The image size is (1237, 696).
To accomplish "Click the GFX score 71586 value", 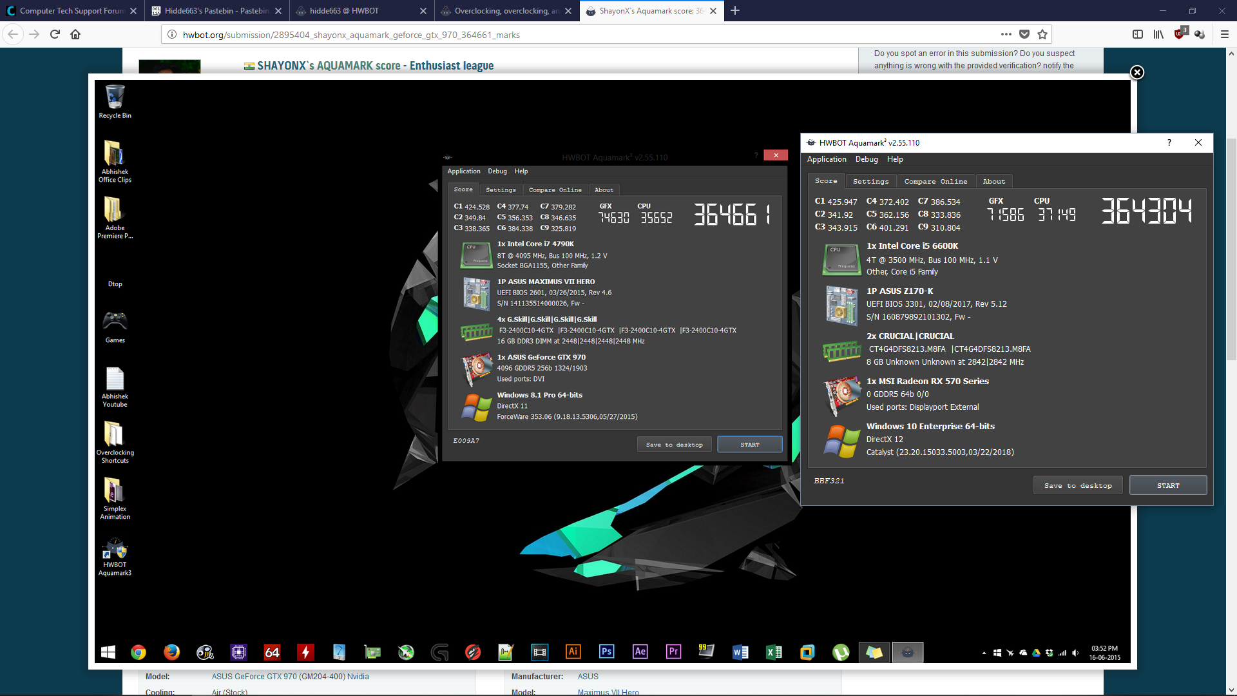I will (1005, 215).
